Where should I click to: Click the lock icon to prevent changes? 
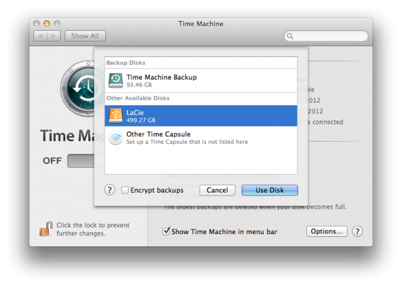point(45,229)
